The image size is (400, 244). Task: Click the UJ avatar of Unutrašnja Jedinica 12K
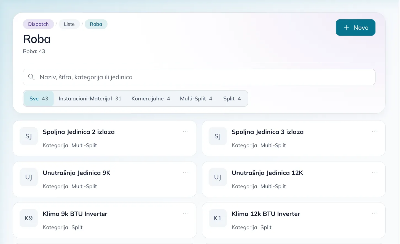point(218,177)
